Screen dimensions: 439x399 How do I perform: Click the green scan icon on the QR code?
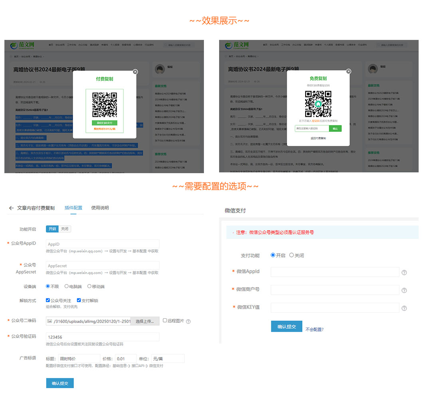point(318,104)
